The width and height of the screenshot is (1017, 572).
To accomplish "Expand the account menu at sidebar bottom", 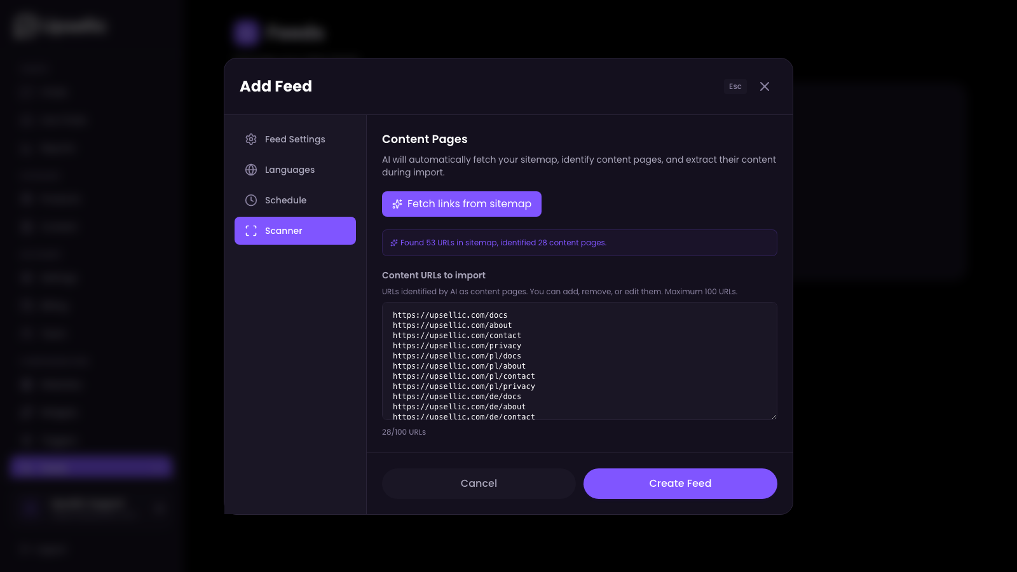I will [x=160, y=508].
